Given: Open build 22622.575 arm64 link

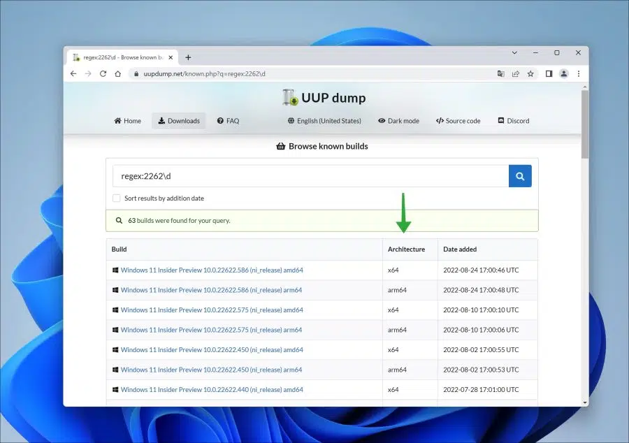Looking at the screenshot, I should click(211, 330).
